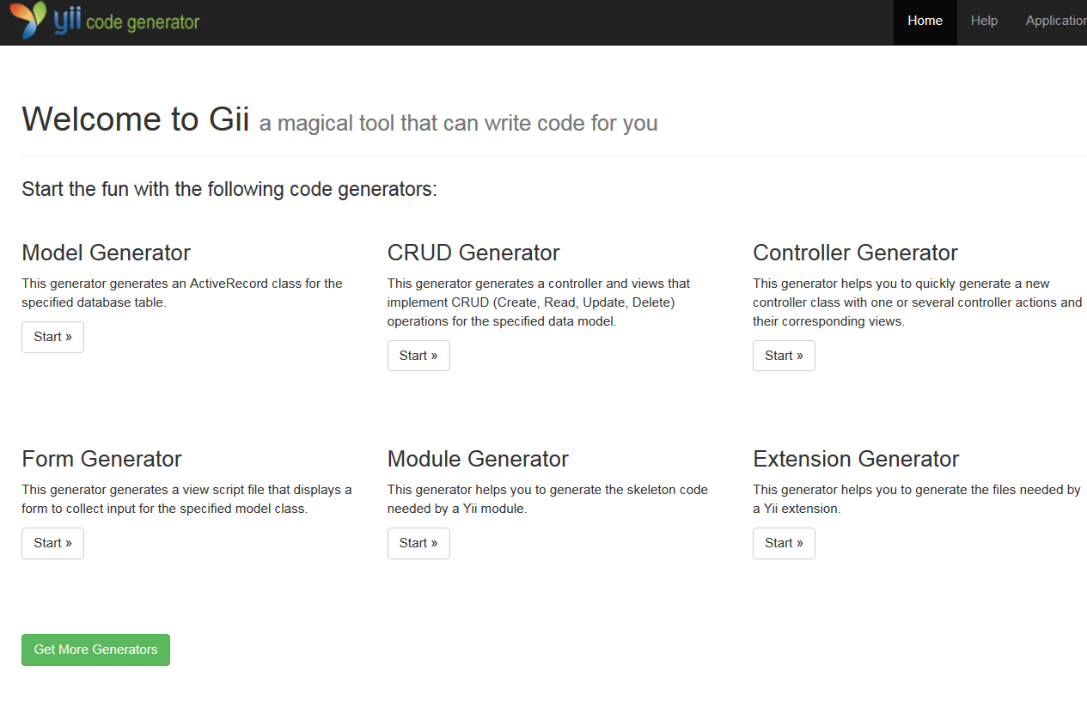Click the green Get More Generators button
The width and height of the screenshot is (1087, 708).
point(95,650)
